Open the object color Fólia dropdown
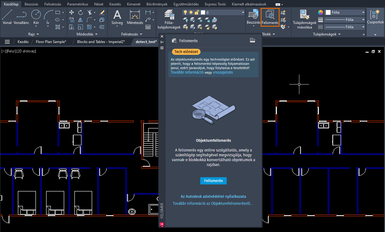This screenshot has width=385, height=232. 345,12
